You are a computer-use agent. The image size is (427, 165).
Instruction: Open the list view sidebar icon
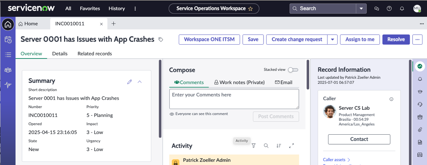[x=8, y=55]
